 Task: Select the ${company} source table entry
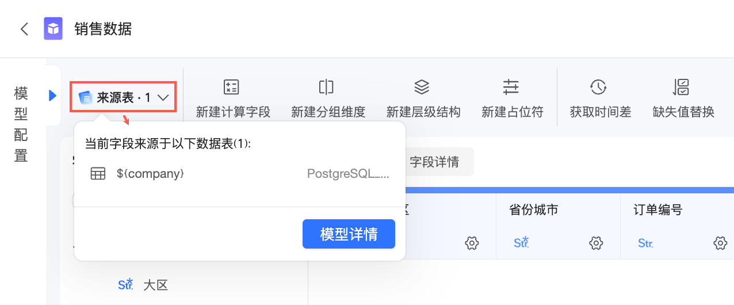[x=150, y=173]
